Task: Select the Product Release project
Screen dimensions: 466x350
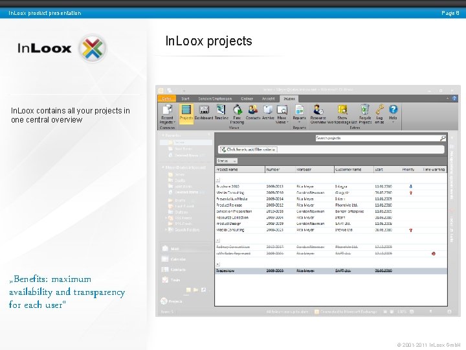Action: tap(331, 205)
